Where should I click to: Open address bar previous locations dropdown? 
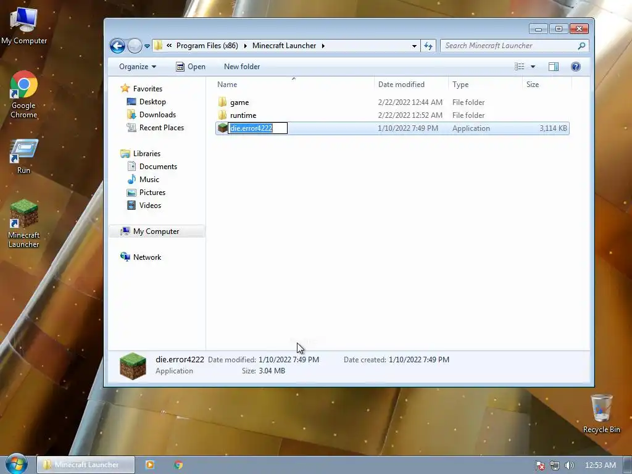(x=414, y=46)
